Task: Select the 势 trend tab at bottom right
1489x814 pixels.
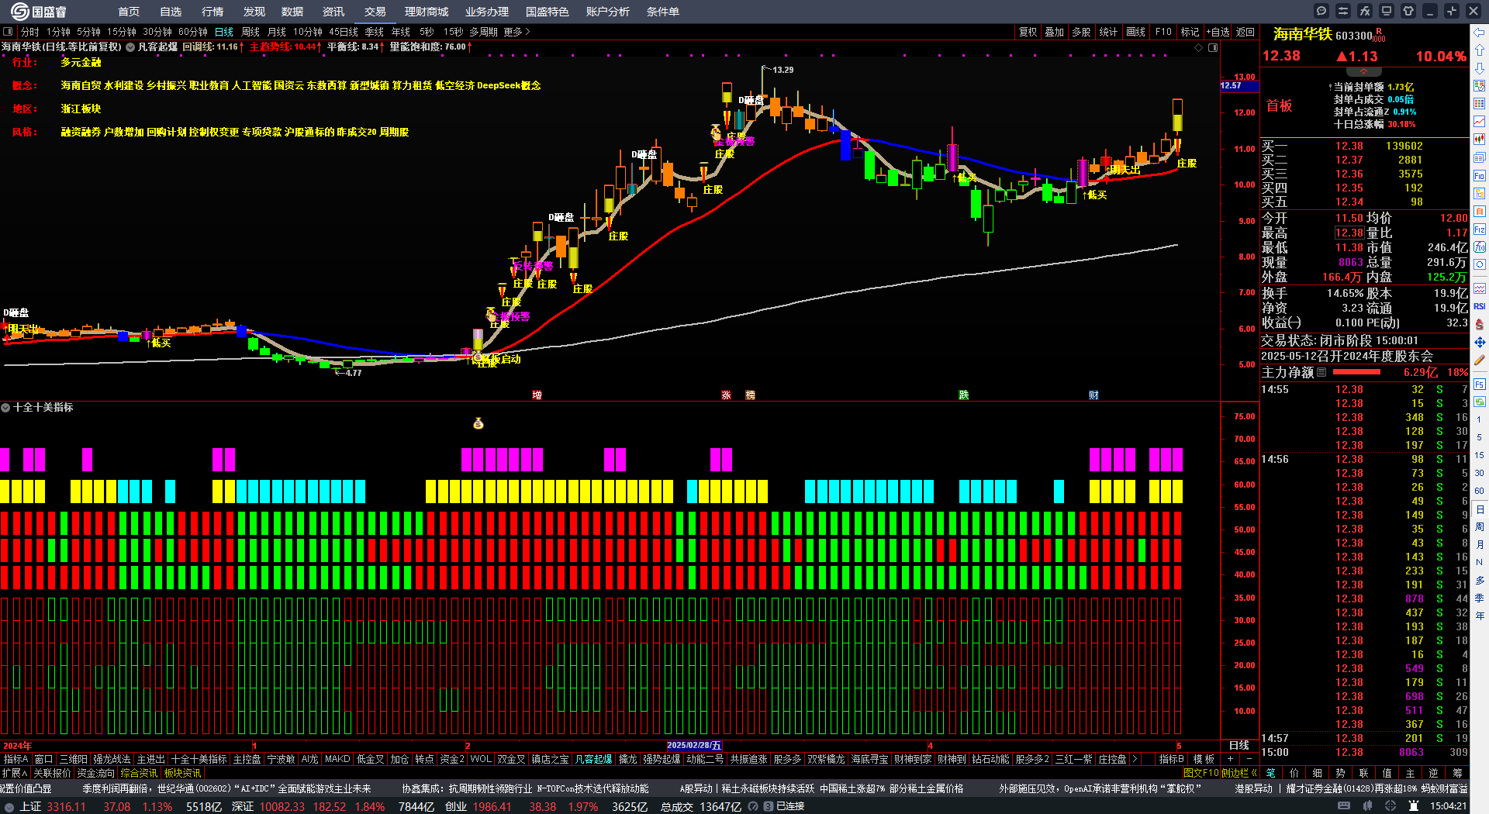Action: [1340, 773]
